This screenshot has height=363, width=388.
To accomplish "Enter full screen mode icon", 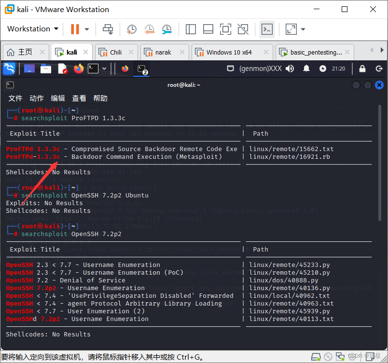I will pyautogui.click(x=225, y=29).
